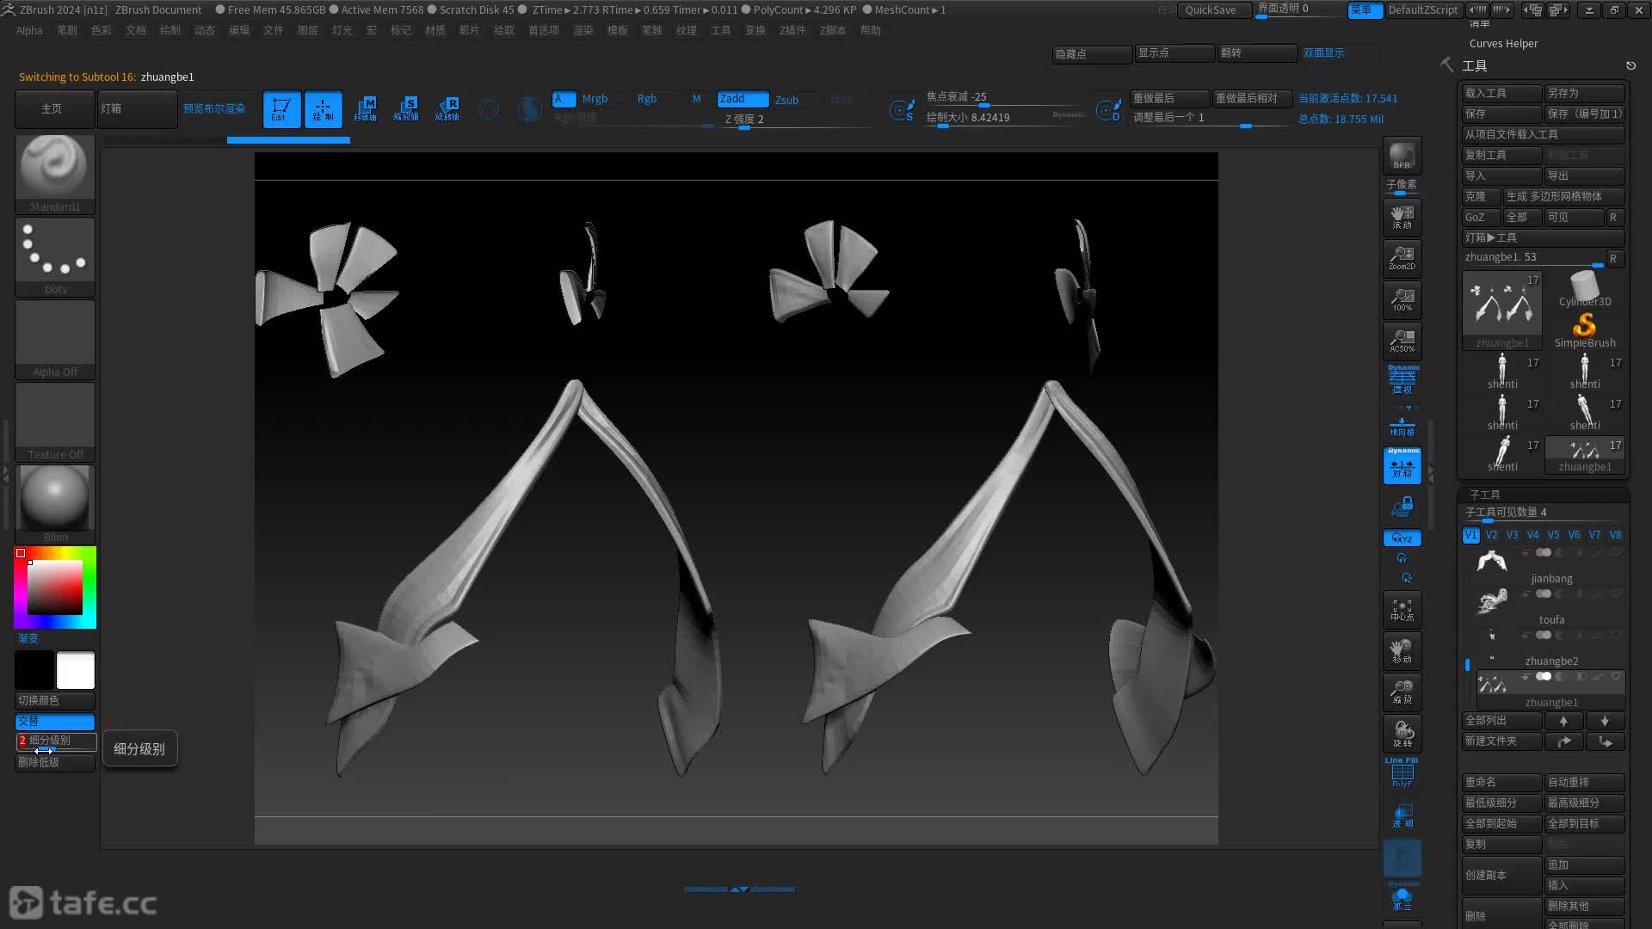Viewport: 1652px width, 929px height.
Task: Click the black secondary color swatch
Action: (34, 670)
